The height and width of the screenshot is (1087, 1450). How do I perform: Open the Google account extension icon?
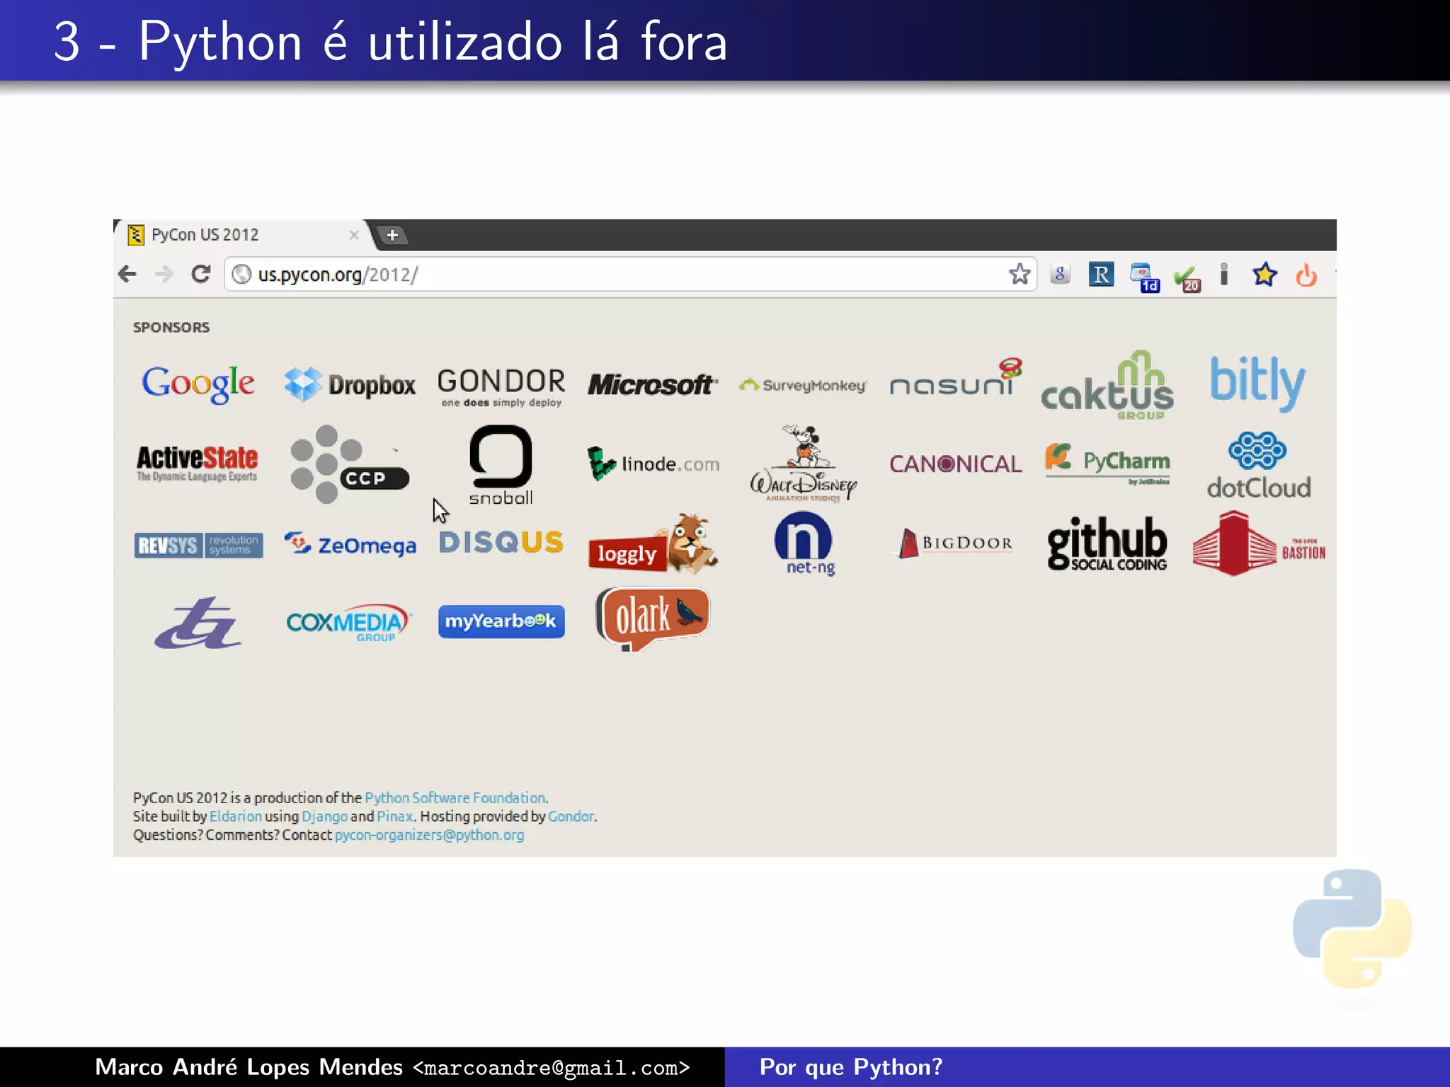pos(1060,274)
